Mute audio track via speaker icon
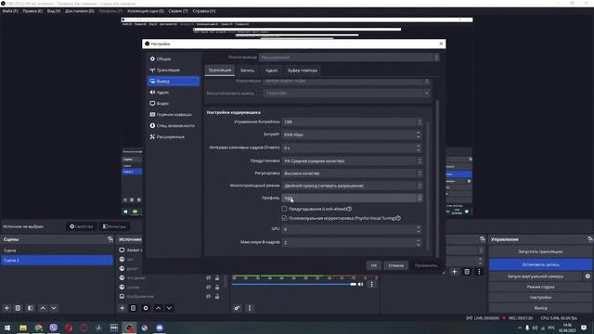The height and width of the screenshot is (334, 594). point(361,284)
